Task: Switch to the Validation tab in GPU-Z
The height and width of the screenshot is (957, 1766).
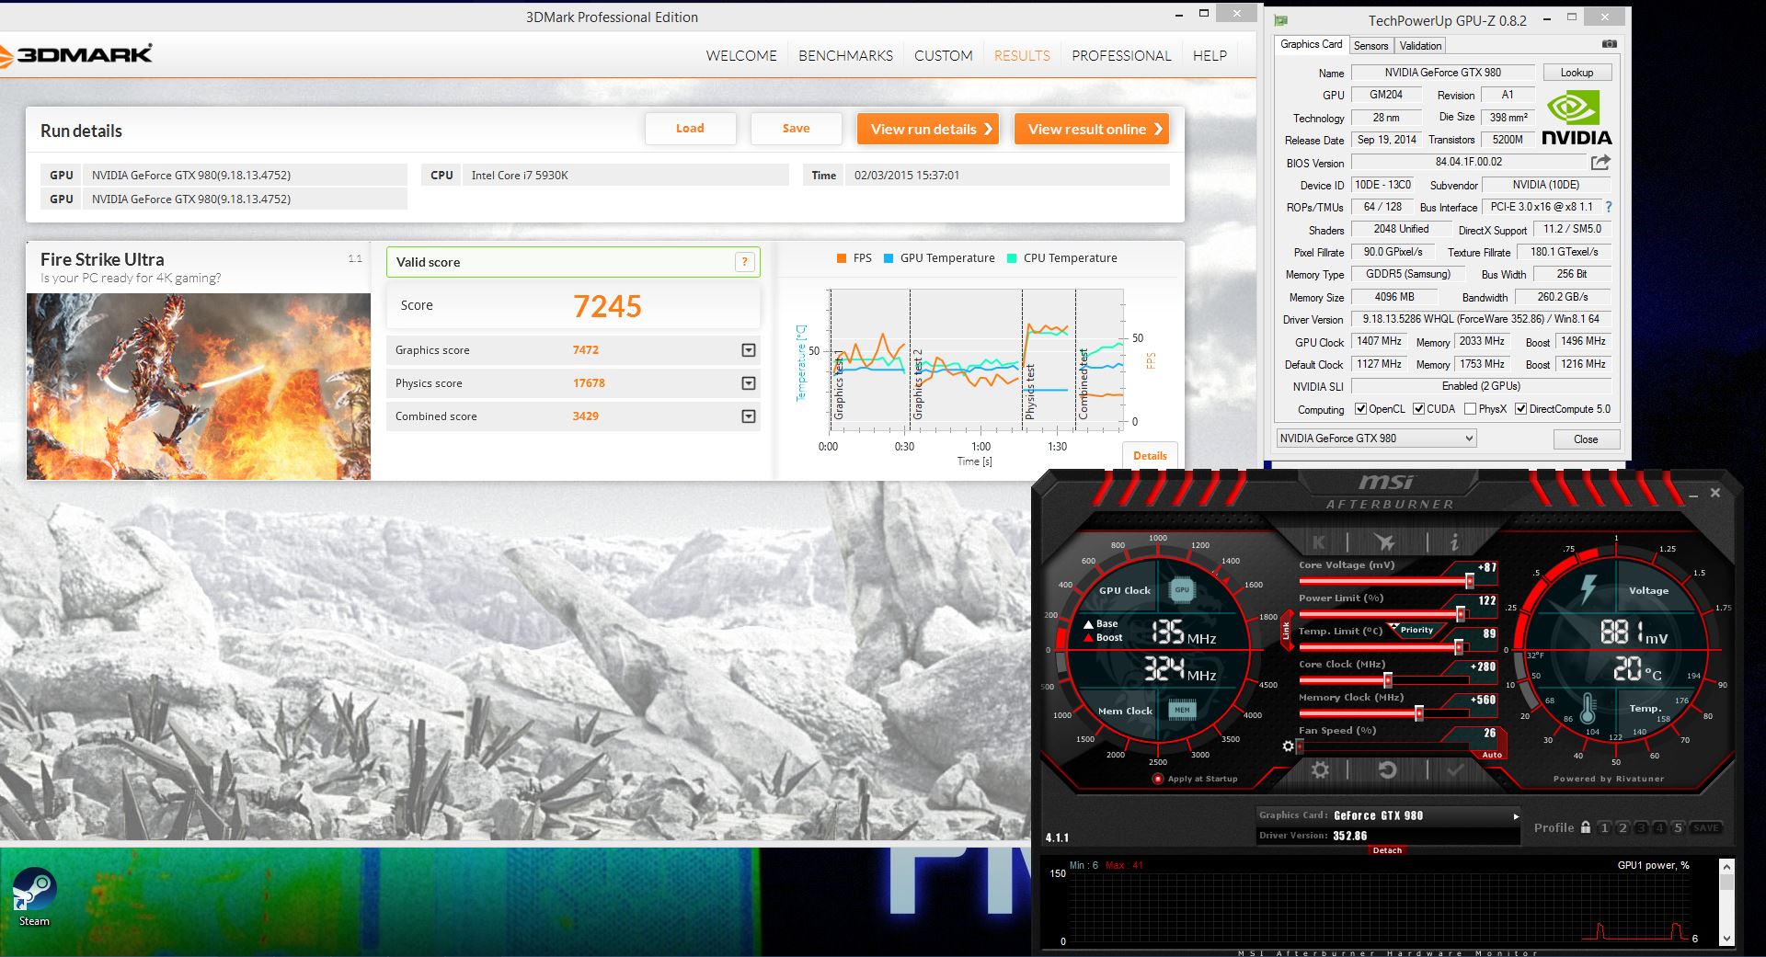Action: (x=1420, y=46)
